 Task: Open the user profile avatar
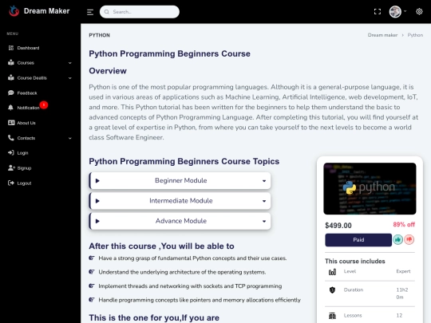tap(395, 12)
